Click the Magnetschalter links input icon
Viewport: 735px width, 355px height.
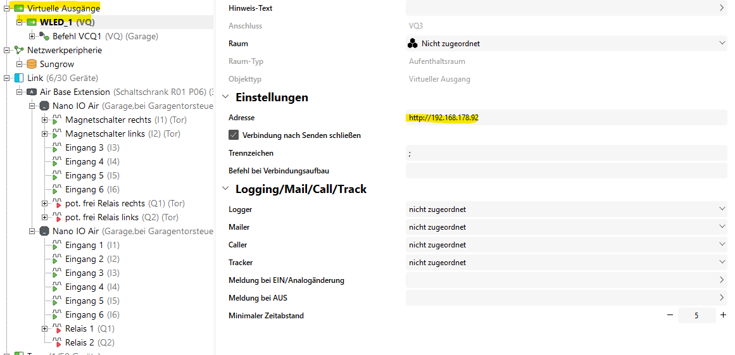coord(57,134)
